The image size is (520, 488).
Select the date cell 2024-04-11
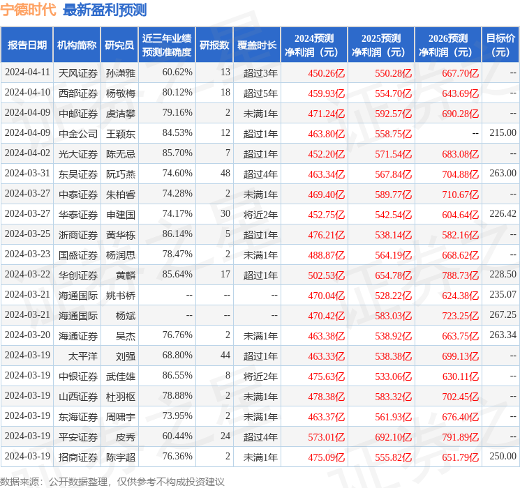click(27, 73)
